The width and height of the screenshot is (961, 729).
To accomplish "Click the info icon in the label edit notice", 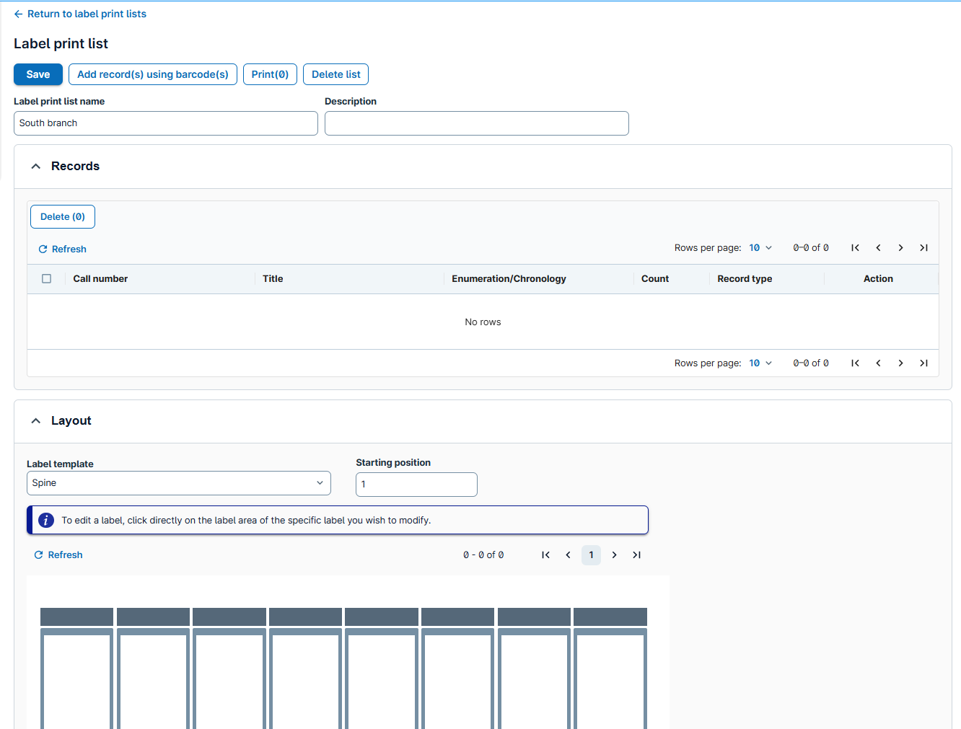I will click(46, 521).
